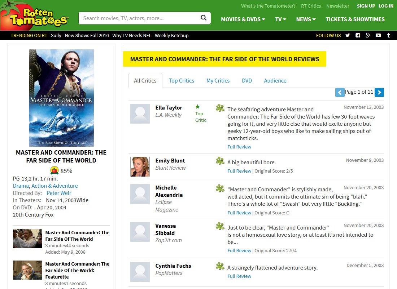Expand the Movies & DVDs dropdown menu
The image size is (397, 289).
pyautogui.click(x=243, y=19)
